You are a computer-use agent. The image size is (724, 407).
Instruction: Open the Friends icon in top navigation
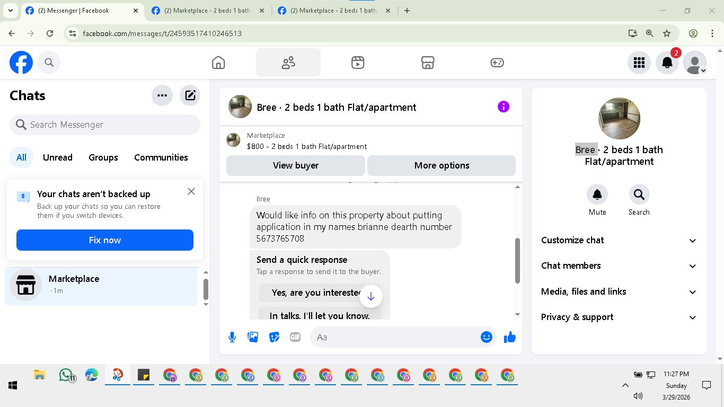[x=288, y=63]
